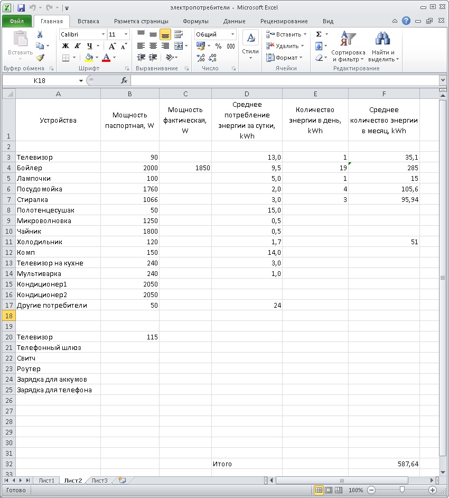Click the percent style icon
Image resolution: width=449 pixels, height=498 pixels.
coord(218,46)
